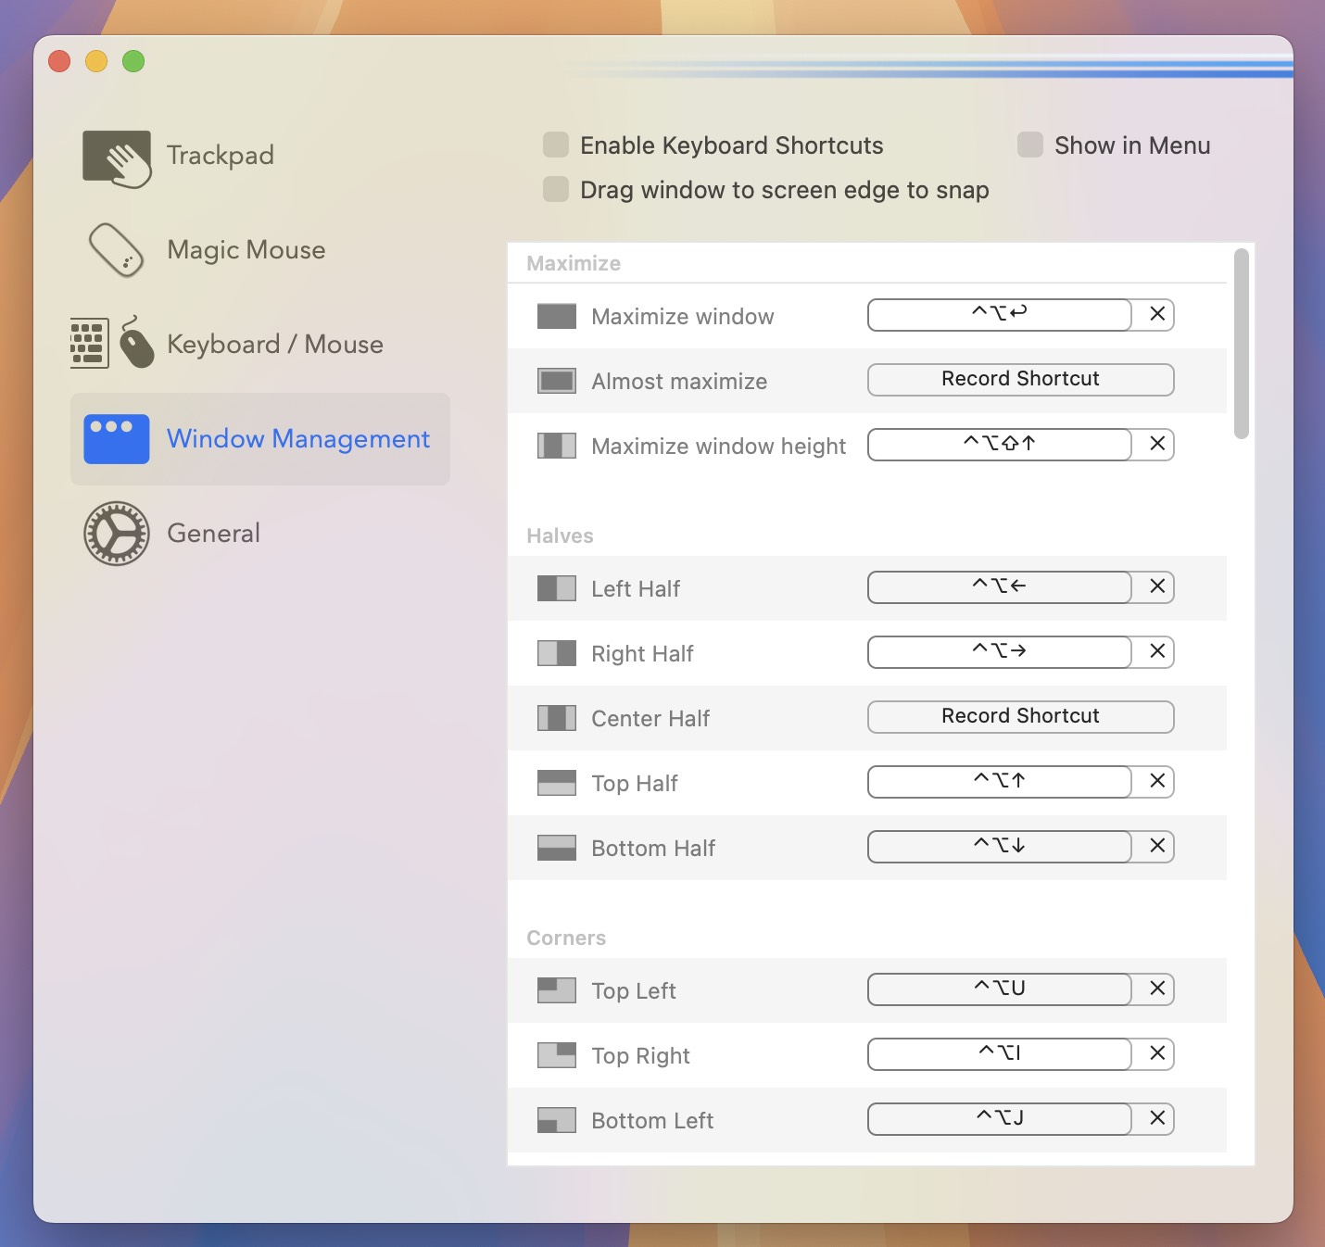Click the Almost maximize preview icon
1325x1247 pixels.
pyautogui.click(x=556, y=380)
